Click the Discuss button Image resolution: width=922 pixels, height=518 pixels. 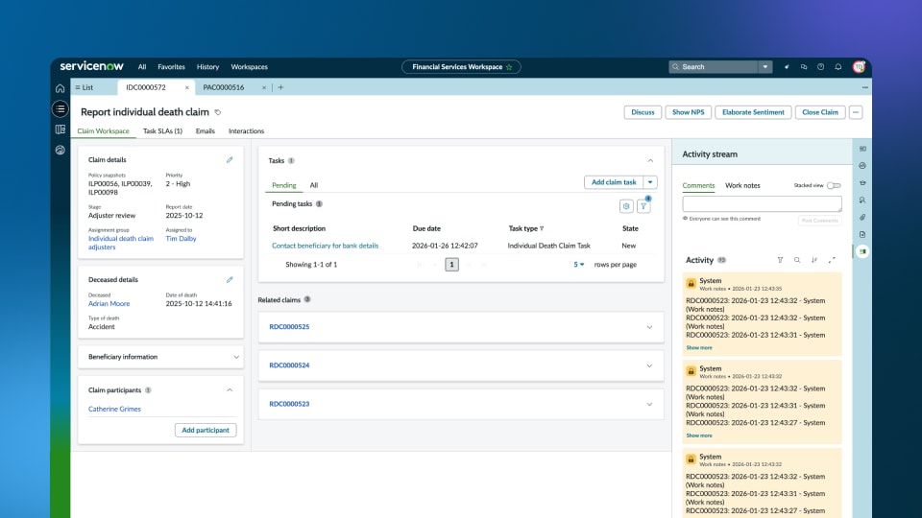(643, 112)
